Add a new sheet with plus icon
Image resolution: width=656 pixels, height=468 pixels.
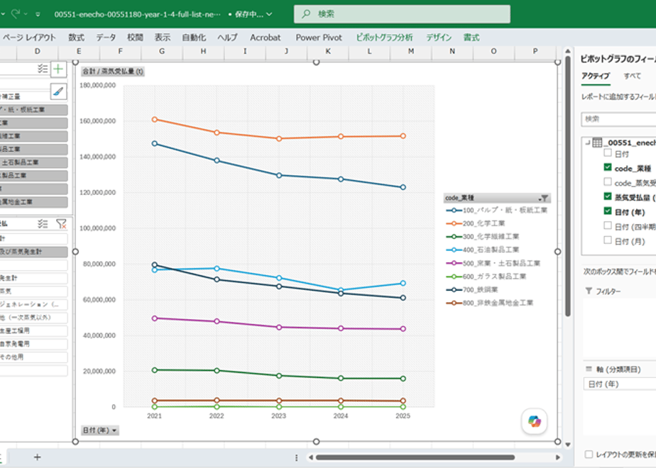click(37, 457)
